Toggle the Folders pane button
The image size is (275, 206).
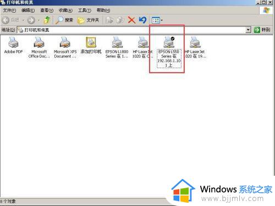point(89,20)
